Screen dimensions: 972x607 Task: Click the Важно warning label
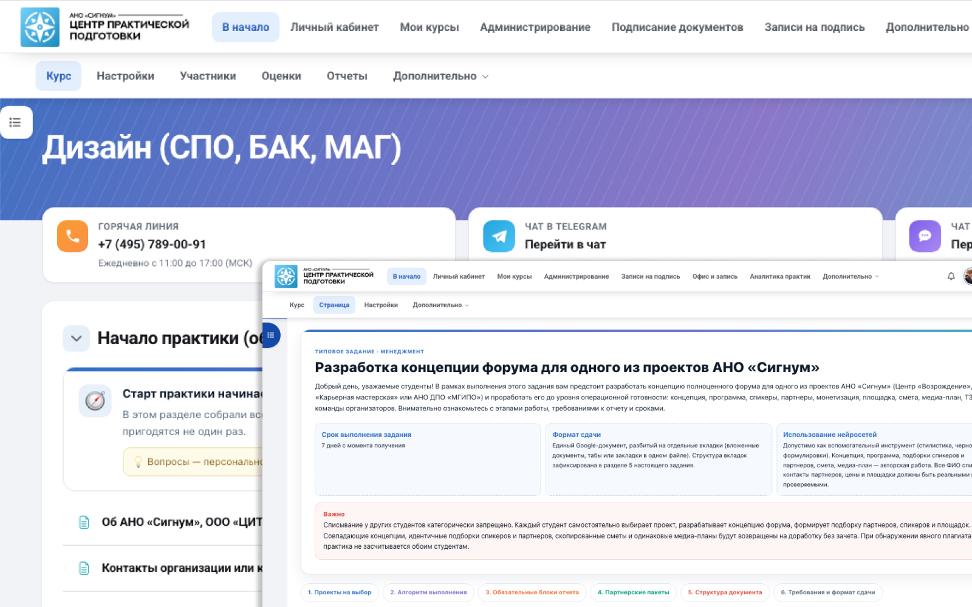(x=334, y=514)
